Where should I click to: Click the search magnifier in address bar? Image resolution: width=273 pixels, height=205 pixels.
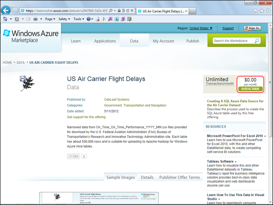click(x=111, y=11)
